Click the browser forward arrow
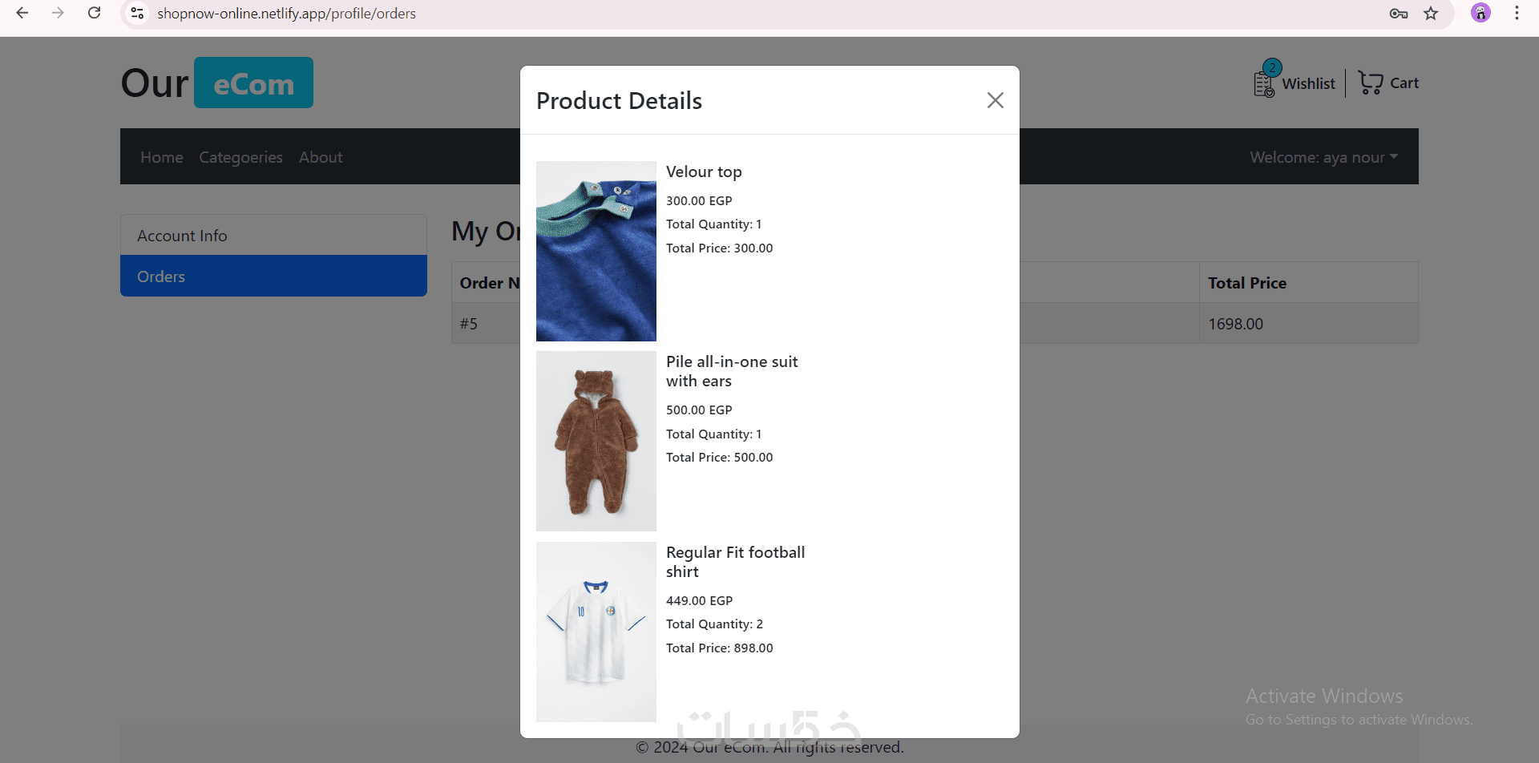 pos(58,14)
